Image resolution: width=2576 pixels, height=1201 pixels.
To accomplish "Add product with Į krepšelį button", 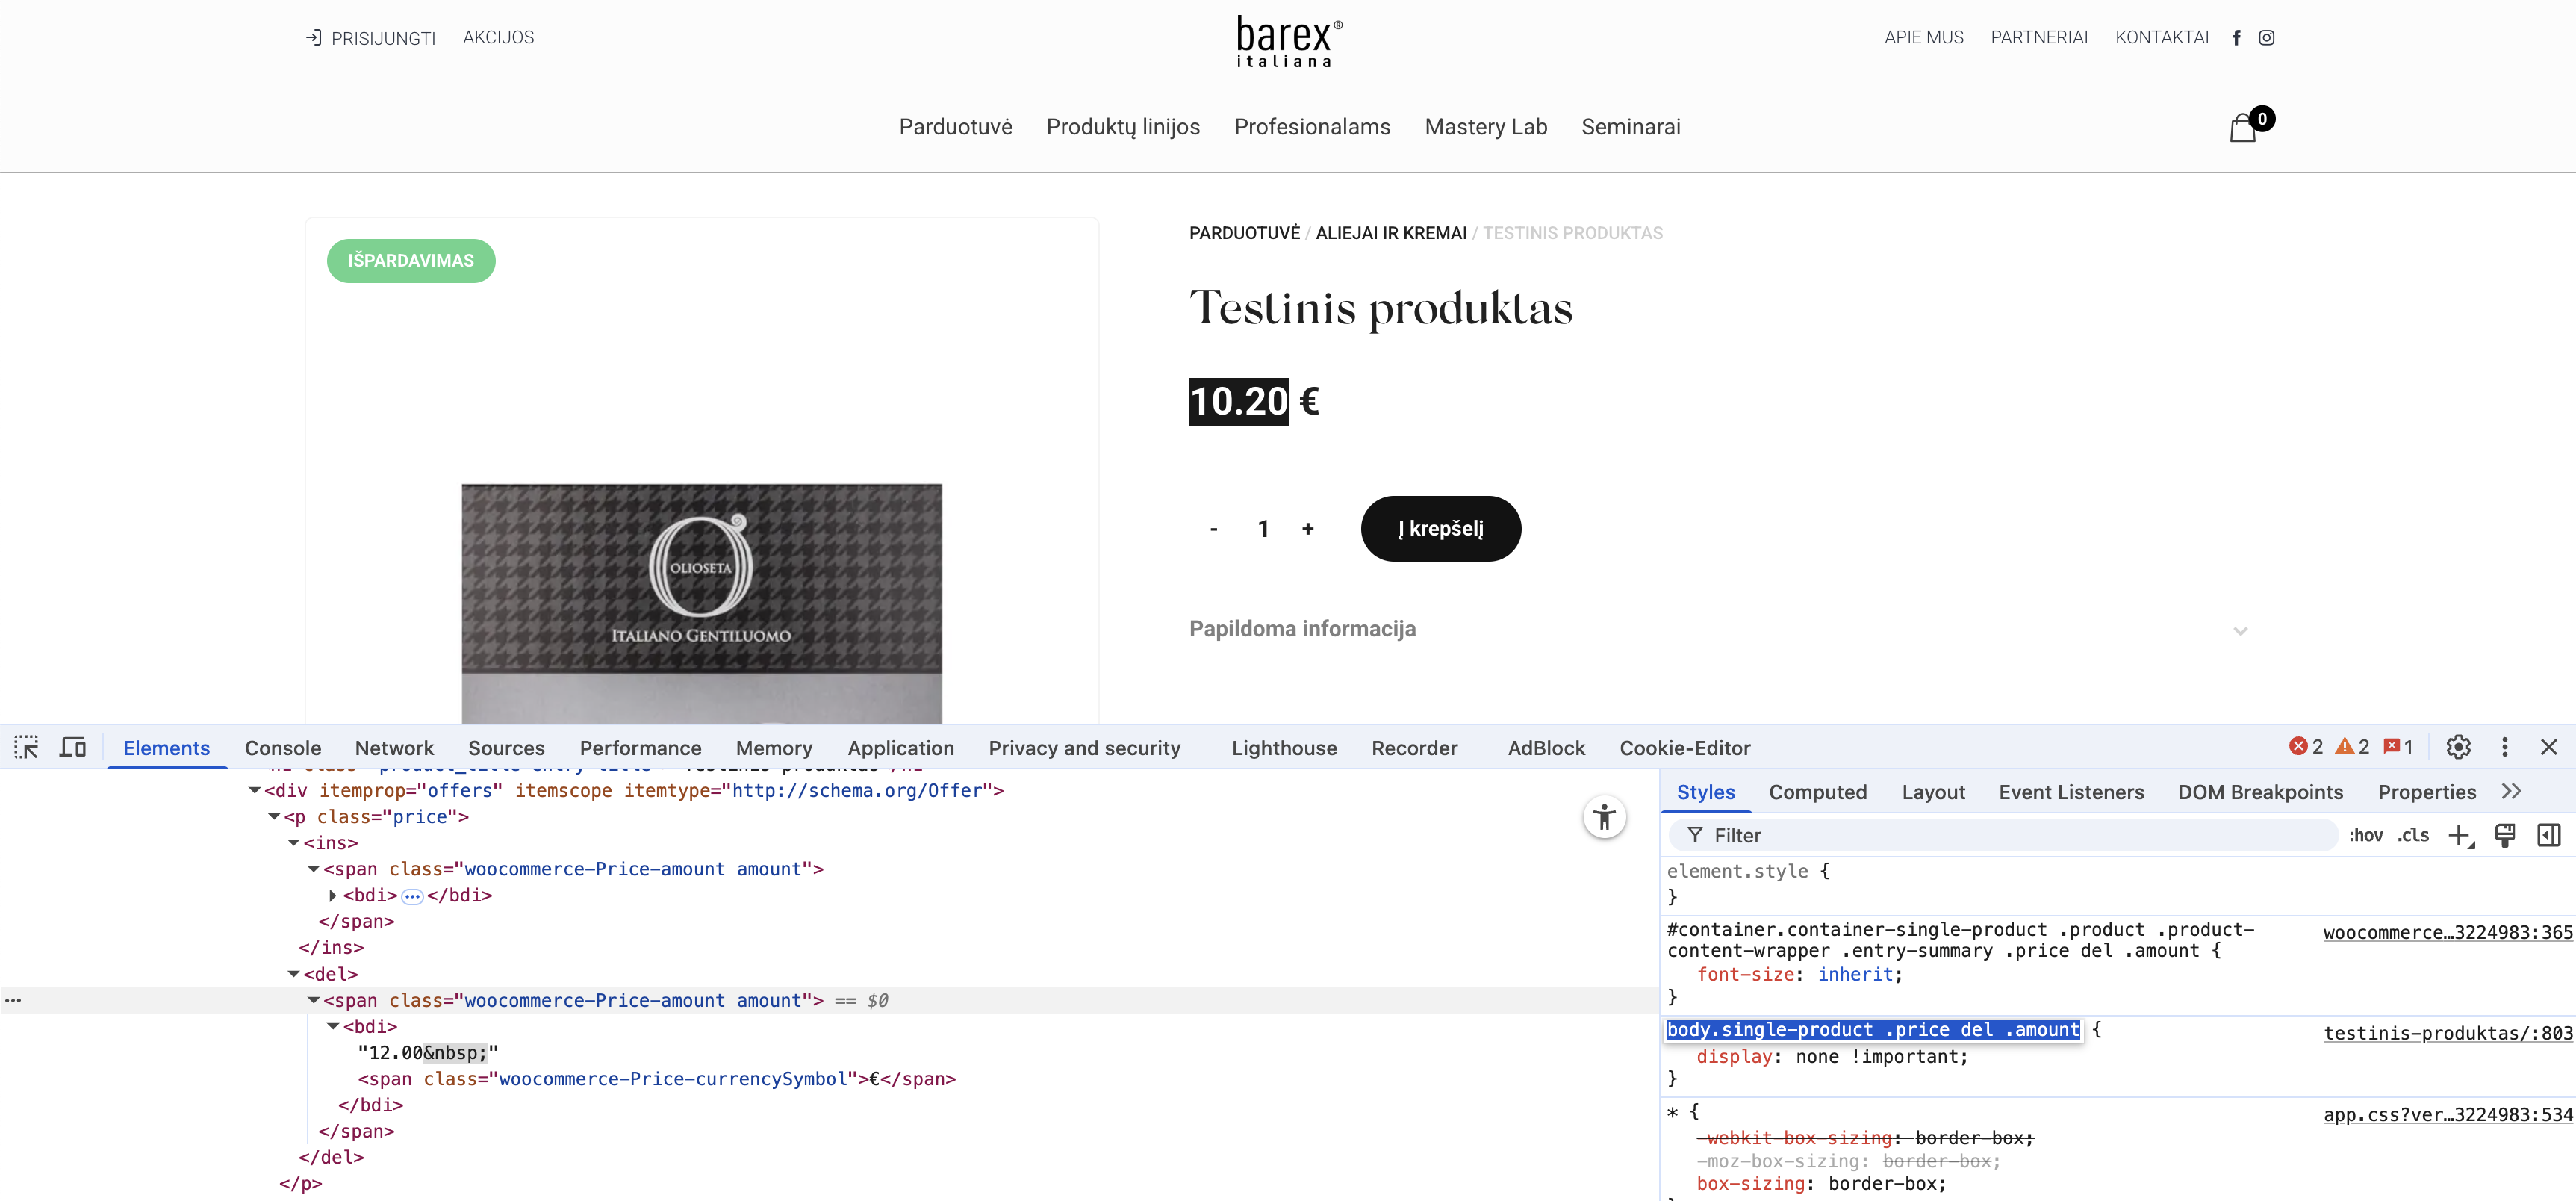I will click(1440, 528).
